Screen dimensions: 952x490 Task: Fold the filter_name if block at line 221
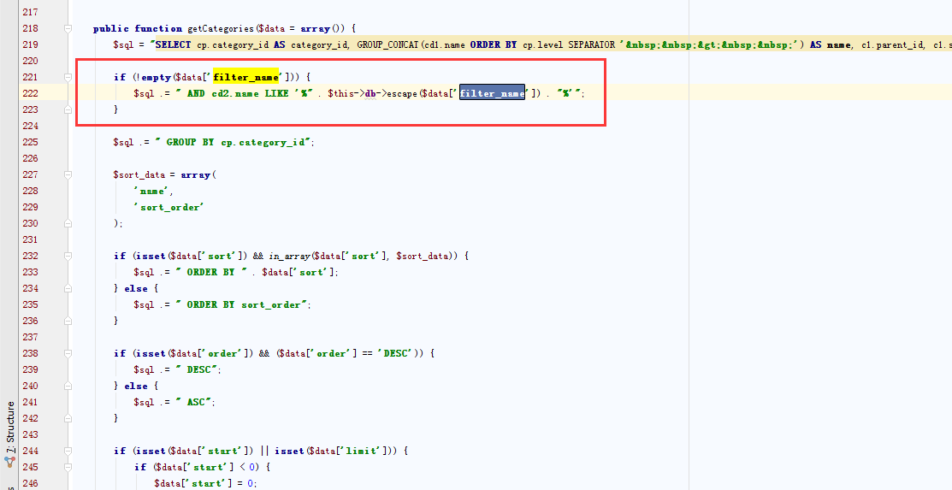(68, 77)
